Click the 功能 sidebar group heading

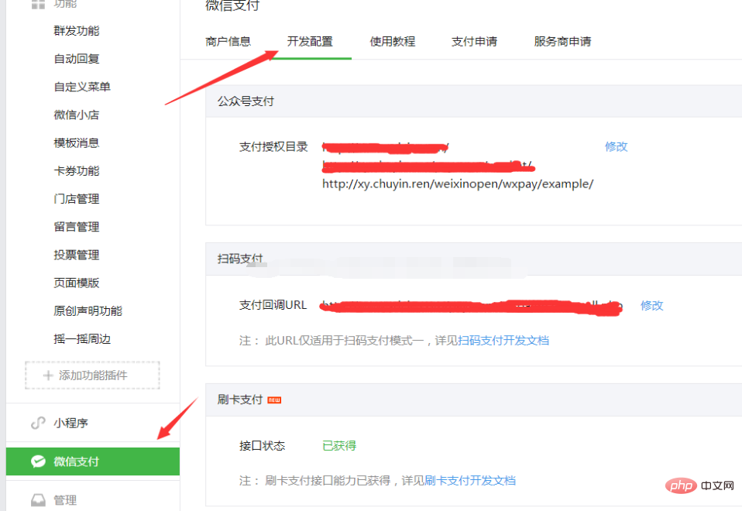(65, 4)
